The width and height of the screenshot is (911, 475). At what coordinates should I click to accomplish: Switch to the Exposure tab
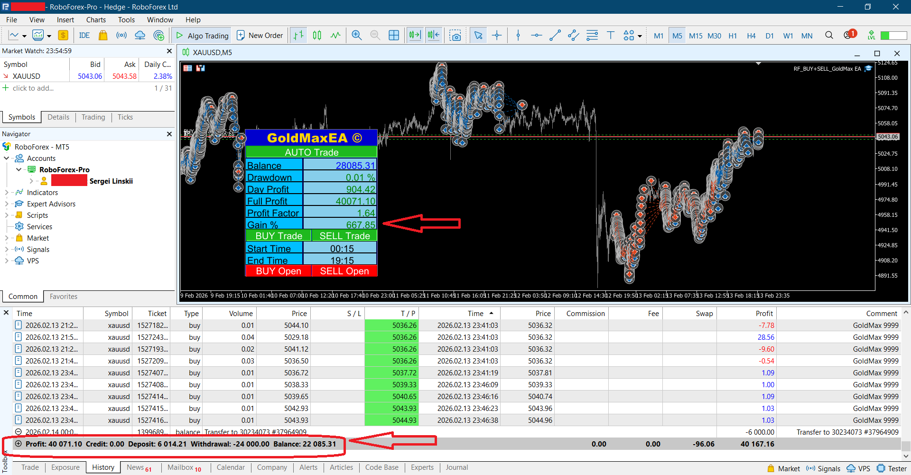(65, 467)
